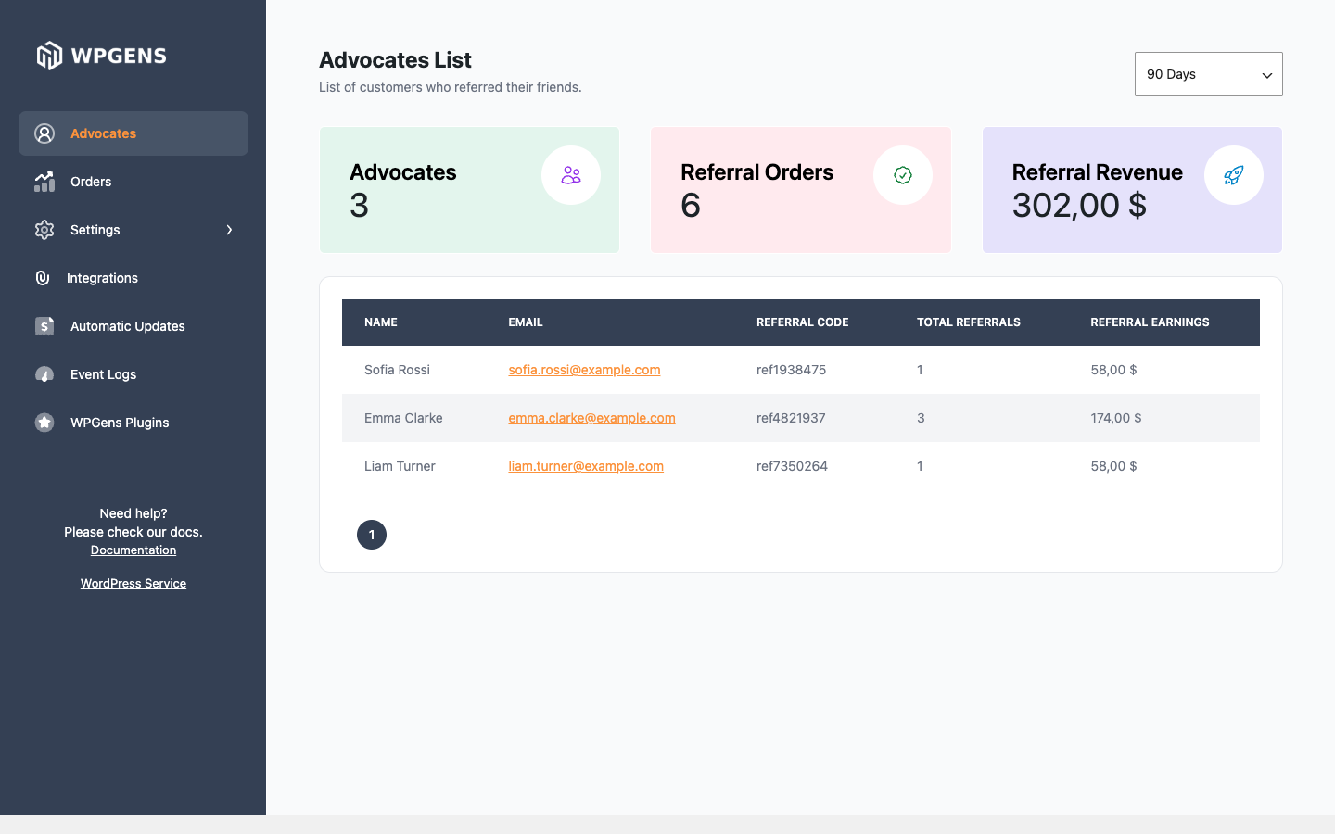Expand the Settings submenu chevron

pyautogui.click(x=229, y=230)
